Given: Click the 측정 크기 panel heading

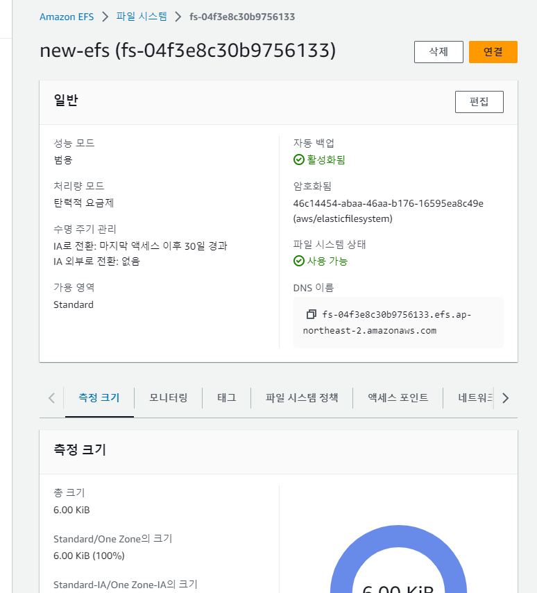Looking at the screenshot, I should pos(80,449).
